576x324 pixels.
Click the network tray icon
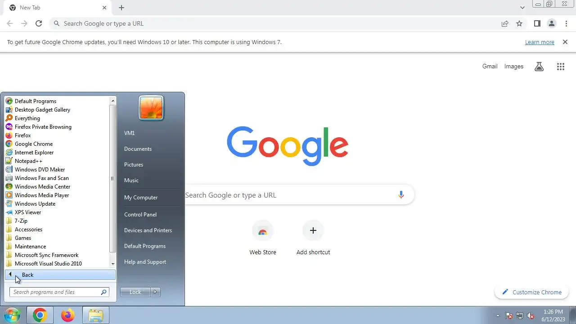(520, 315)
